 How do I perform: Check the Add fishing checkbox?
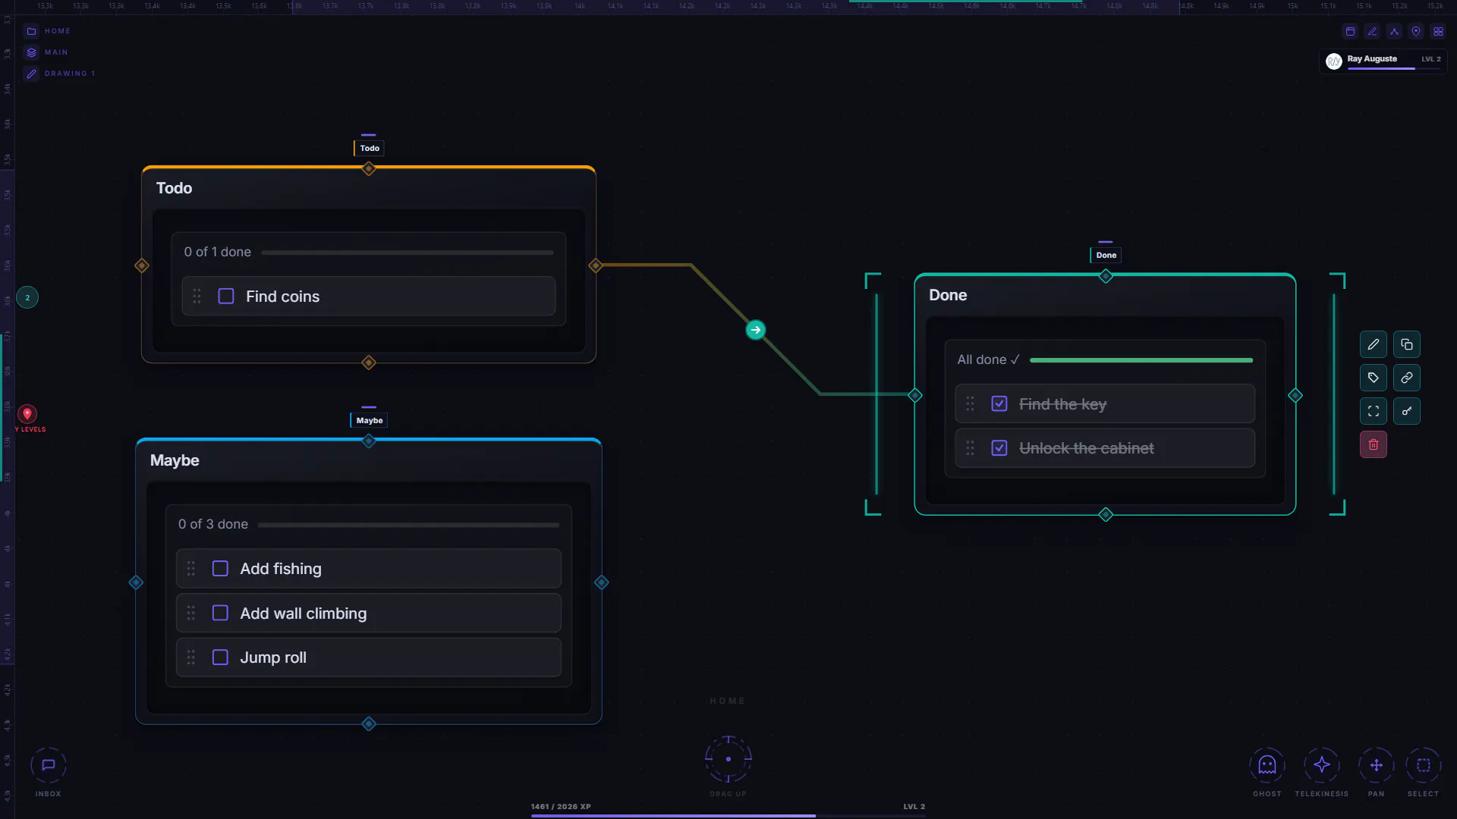point(220,569)
